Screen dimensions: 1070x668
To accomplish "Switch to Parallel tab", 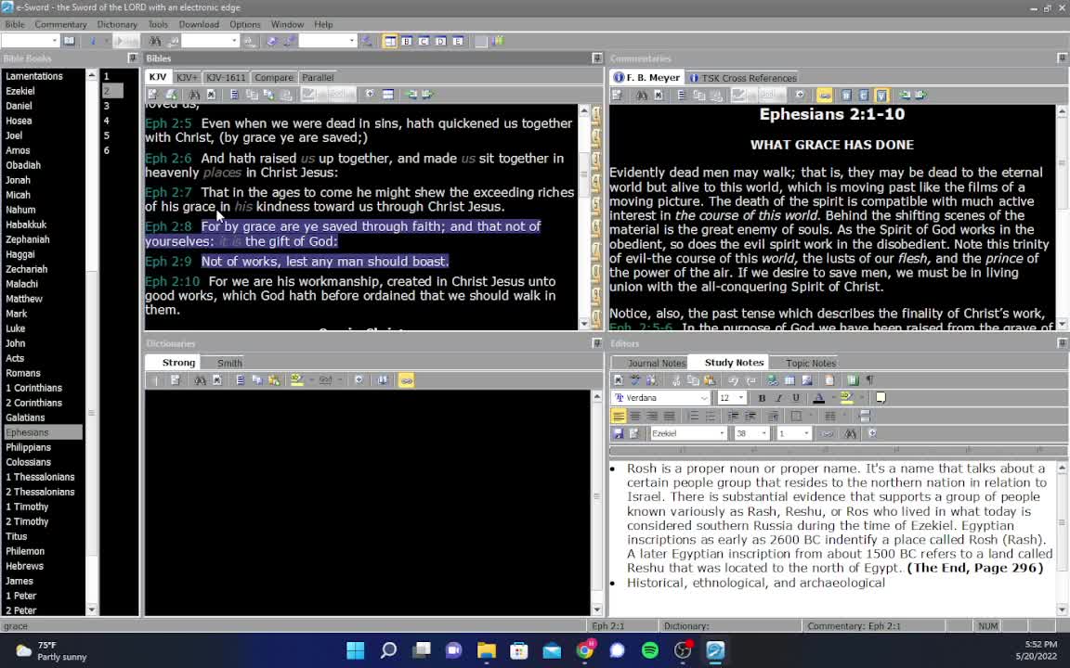I will click(318, 78).
